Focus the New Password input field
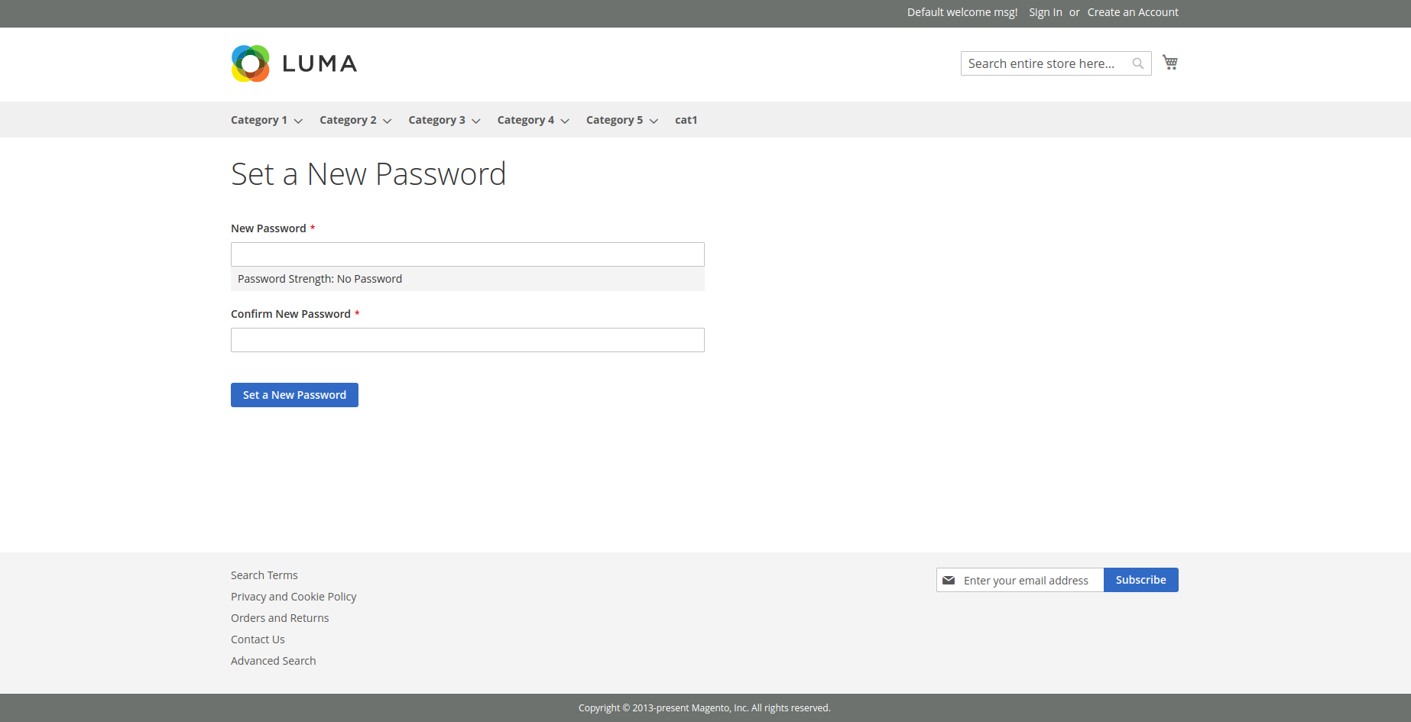The height and width of the screenshot is (722, 1411). pyautogui.click(x=467, y=254)
